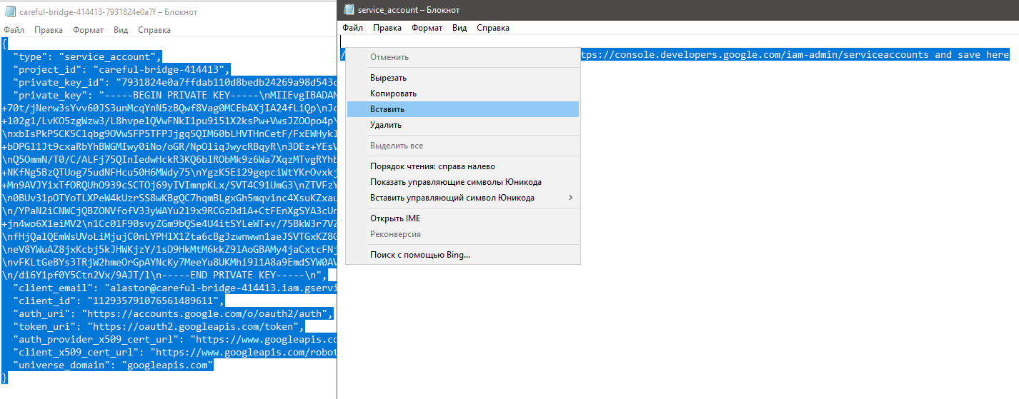
Task: Choose Копировать in the context menu
Action: click(x=463, y=94)
